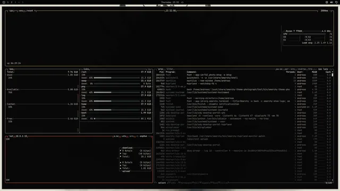340x191 pixels.
Task: Open the volume icon in system tray
Action: coord(331,2)
